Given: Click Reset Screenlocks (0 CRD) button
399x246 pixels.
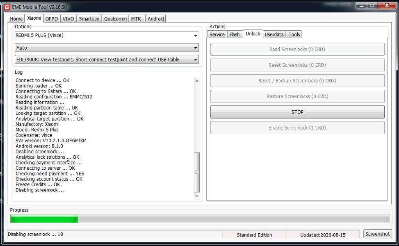Looking at the screenshot, I should [x=297, y=65].
